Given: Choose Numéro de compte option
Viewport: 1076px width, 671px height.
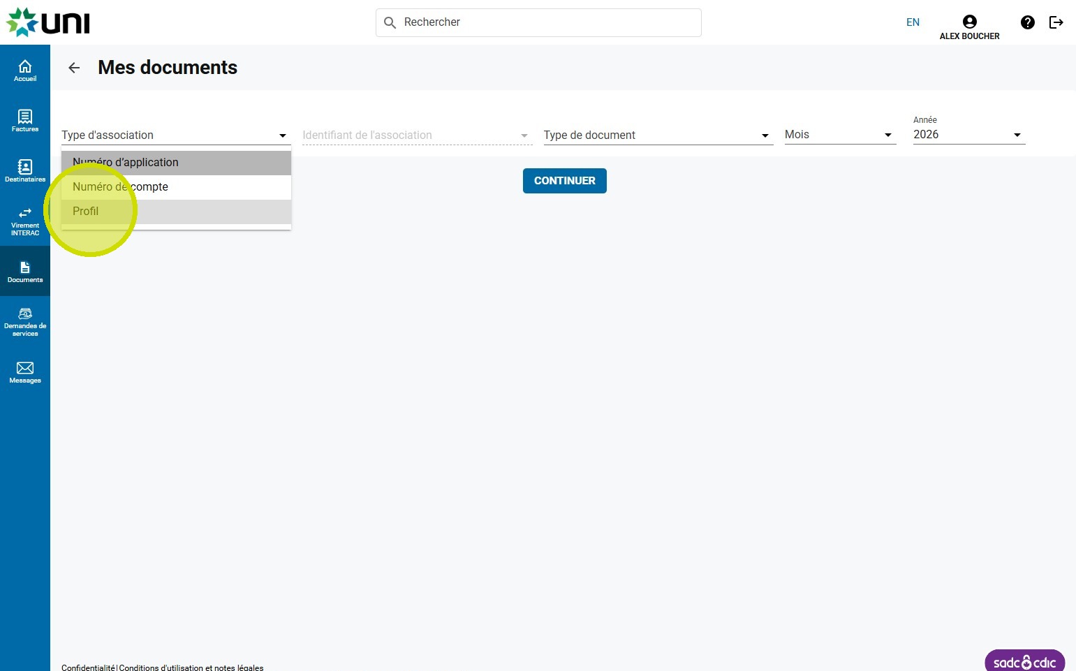Looking at the screenshot, I should pyautogui.click(x=176, y=187).
